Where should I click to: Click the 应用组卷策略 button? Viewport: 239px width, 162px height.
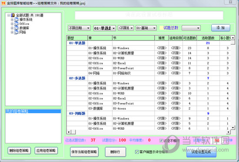point(46,151)
